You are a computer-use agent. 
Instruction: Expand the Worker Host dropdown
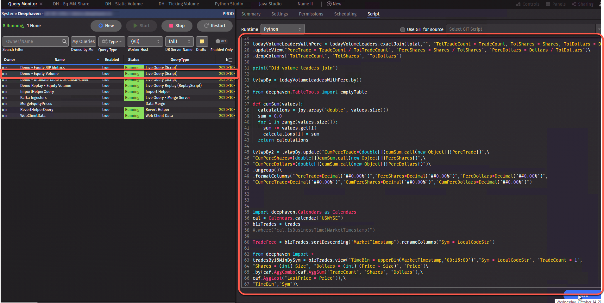click(x=145, y=41)
